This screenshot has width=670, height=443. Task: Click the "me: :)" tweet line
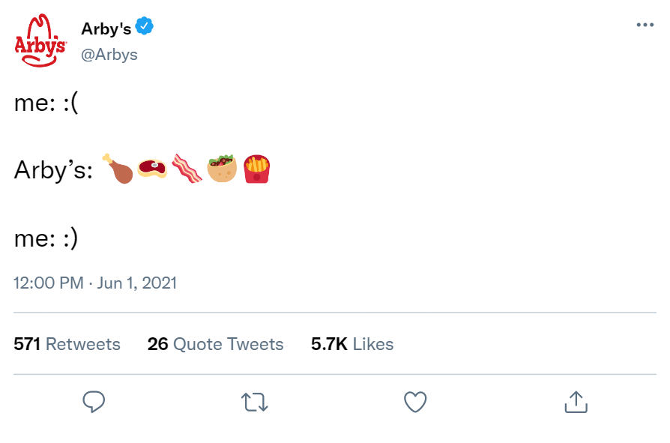pos(46,238)
